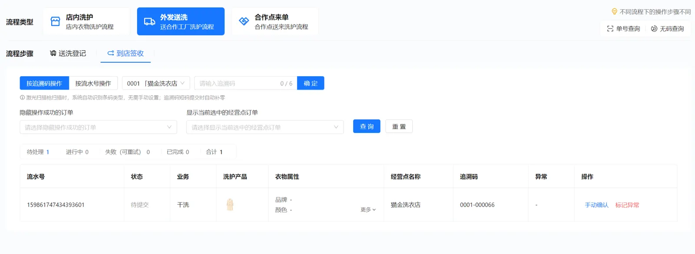
Task: Click the 送洗登记 step icon
Action: pos(53,53)
